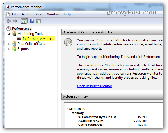This screenshot has width=168, height=133.
Task: Select the highlighted Performance Monitor tree item
Action: 39,39
